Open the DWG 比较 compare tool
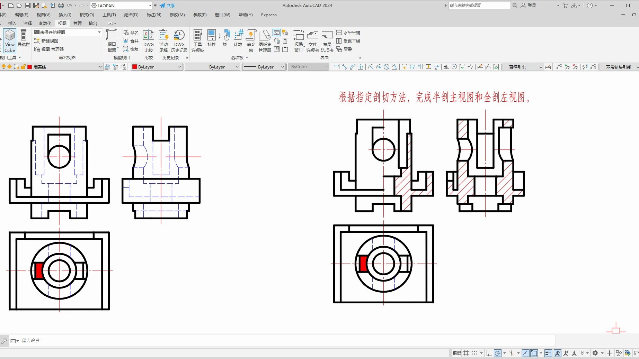 [149, 40]
